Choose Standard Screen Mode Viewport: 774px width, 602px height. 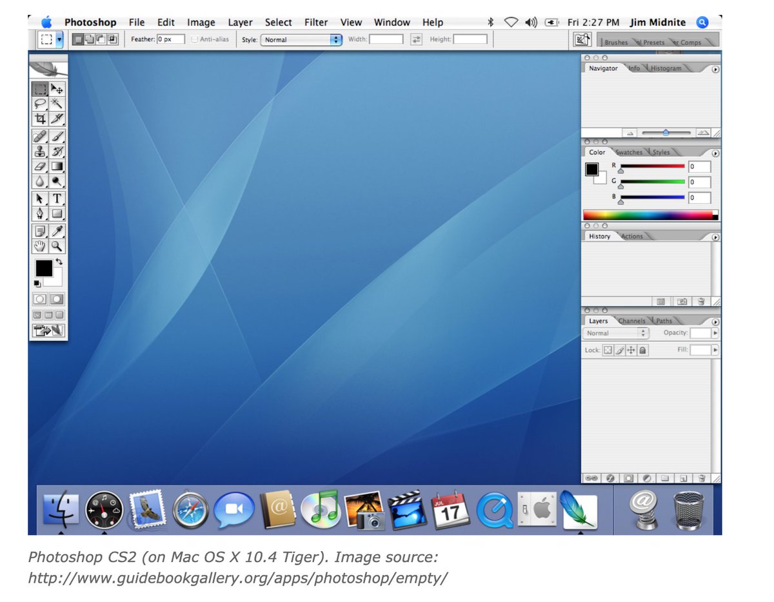click(38, 315)
